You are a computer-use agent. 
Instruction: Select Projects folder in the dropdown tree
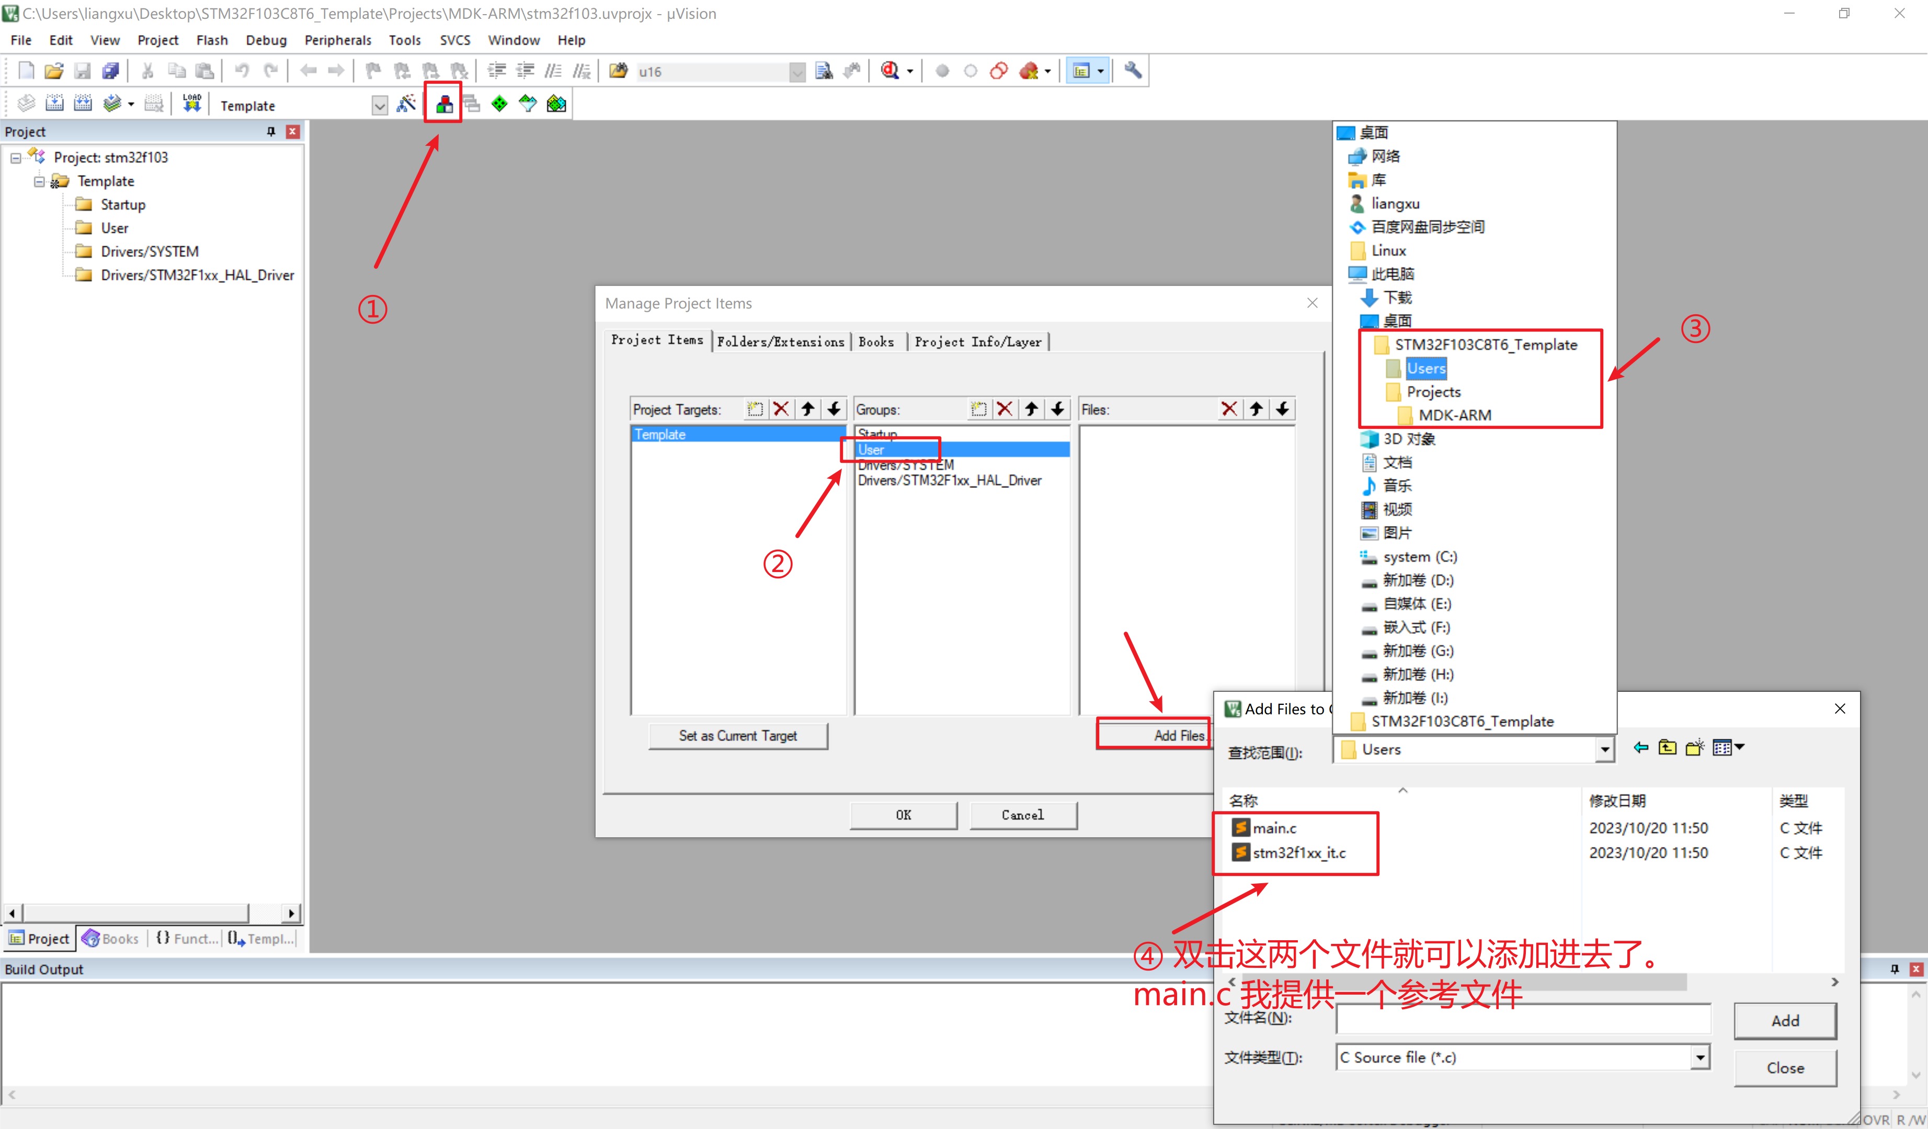click(1433, 392)
